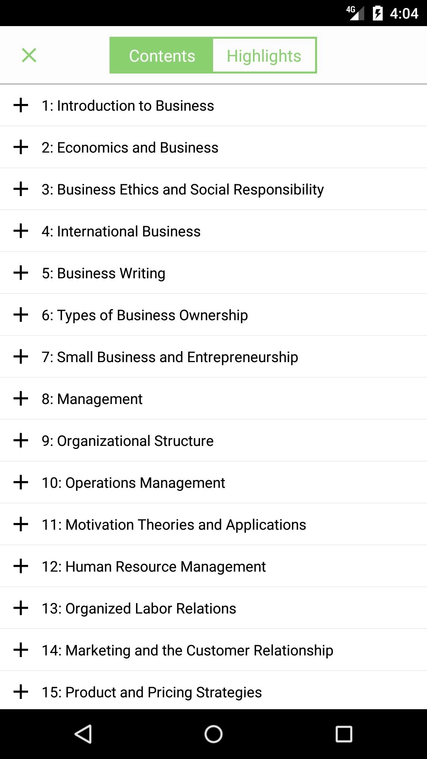Expand Motivation Theories and Applications chapter
Screen dimensions: 427x759
click(21, 525)
